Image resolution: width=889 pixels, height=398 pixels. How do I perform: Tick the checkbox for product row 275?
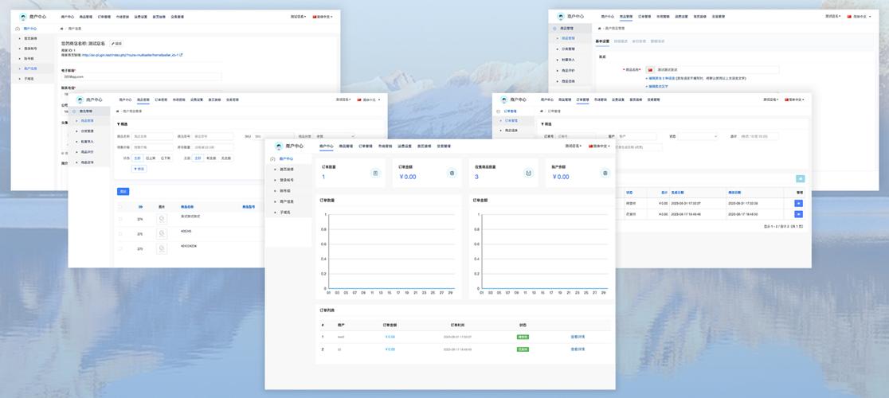[121, 234]
